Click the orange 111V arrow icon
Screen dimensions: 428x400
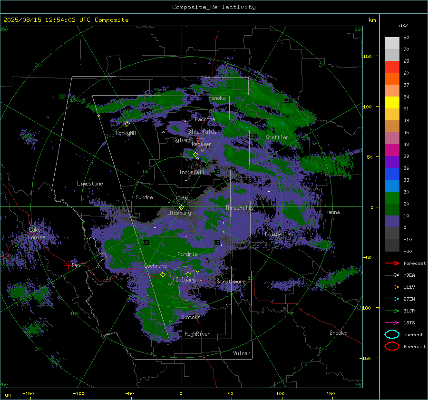pos(392,287)
